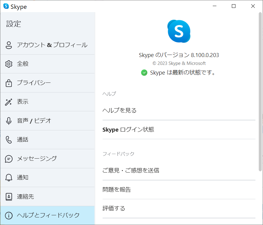Click Skype は最新の状態です。 status text
The width and height of the screenshot is (263, 225).
click(x=182, y=72)
